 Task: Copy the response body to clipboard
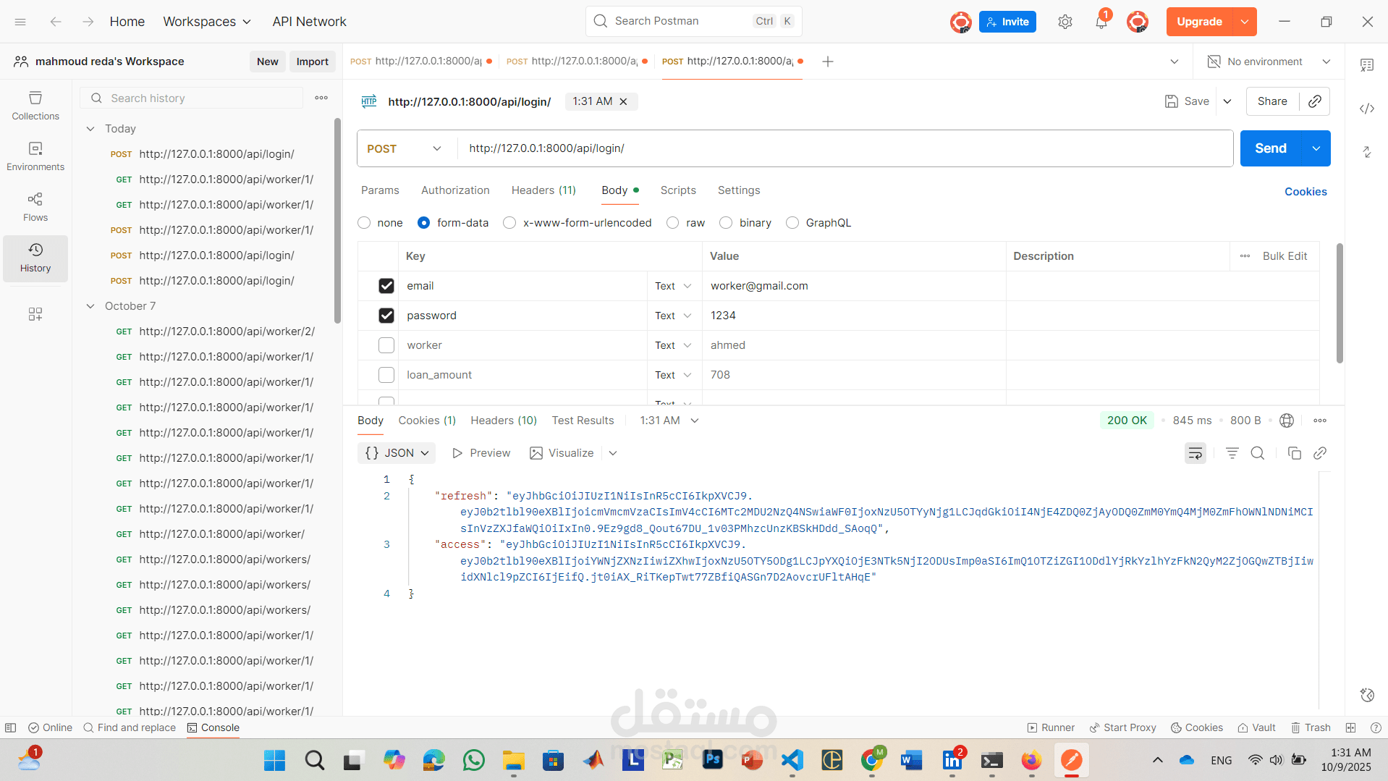[1294, 453]
